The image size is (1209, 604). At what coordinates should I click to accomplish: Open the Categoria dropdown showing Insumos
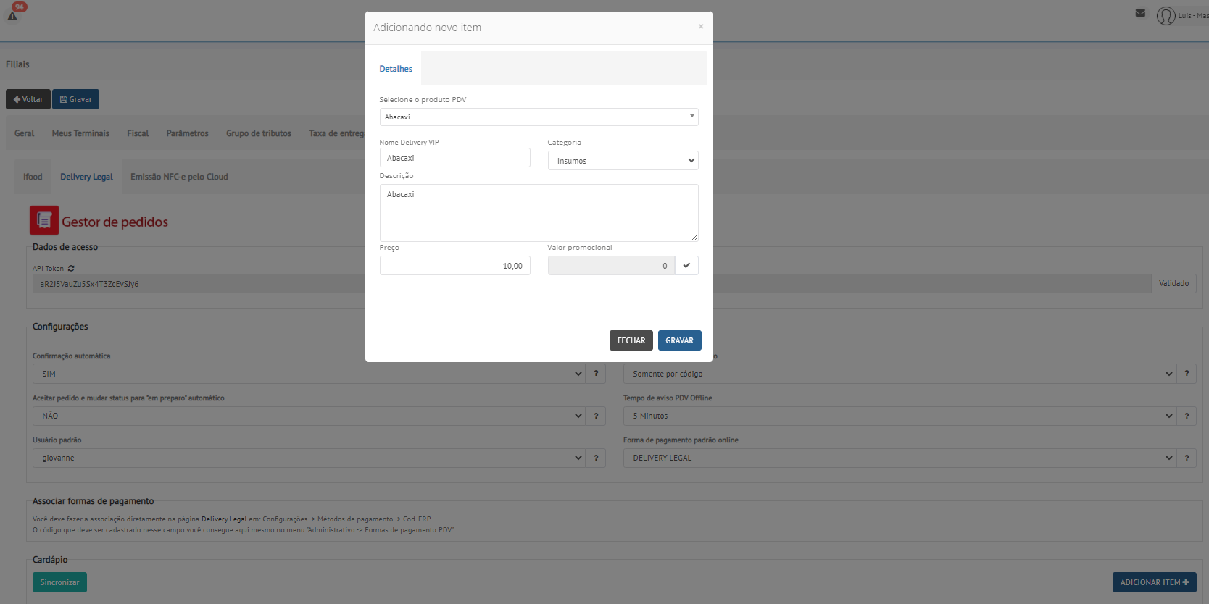(x=623, y=161)
